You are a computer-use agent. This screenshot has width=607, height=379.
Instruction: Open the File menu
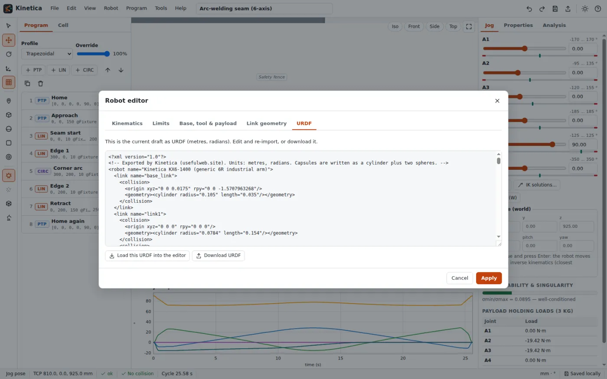coord(55,8)
